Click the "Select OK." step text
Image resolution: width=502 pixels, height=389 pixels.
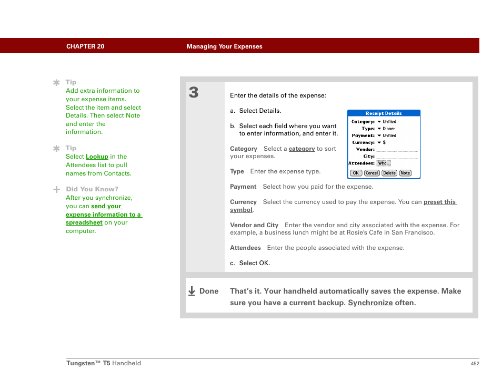point(255,263)
